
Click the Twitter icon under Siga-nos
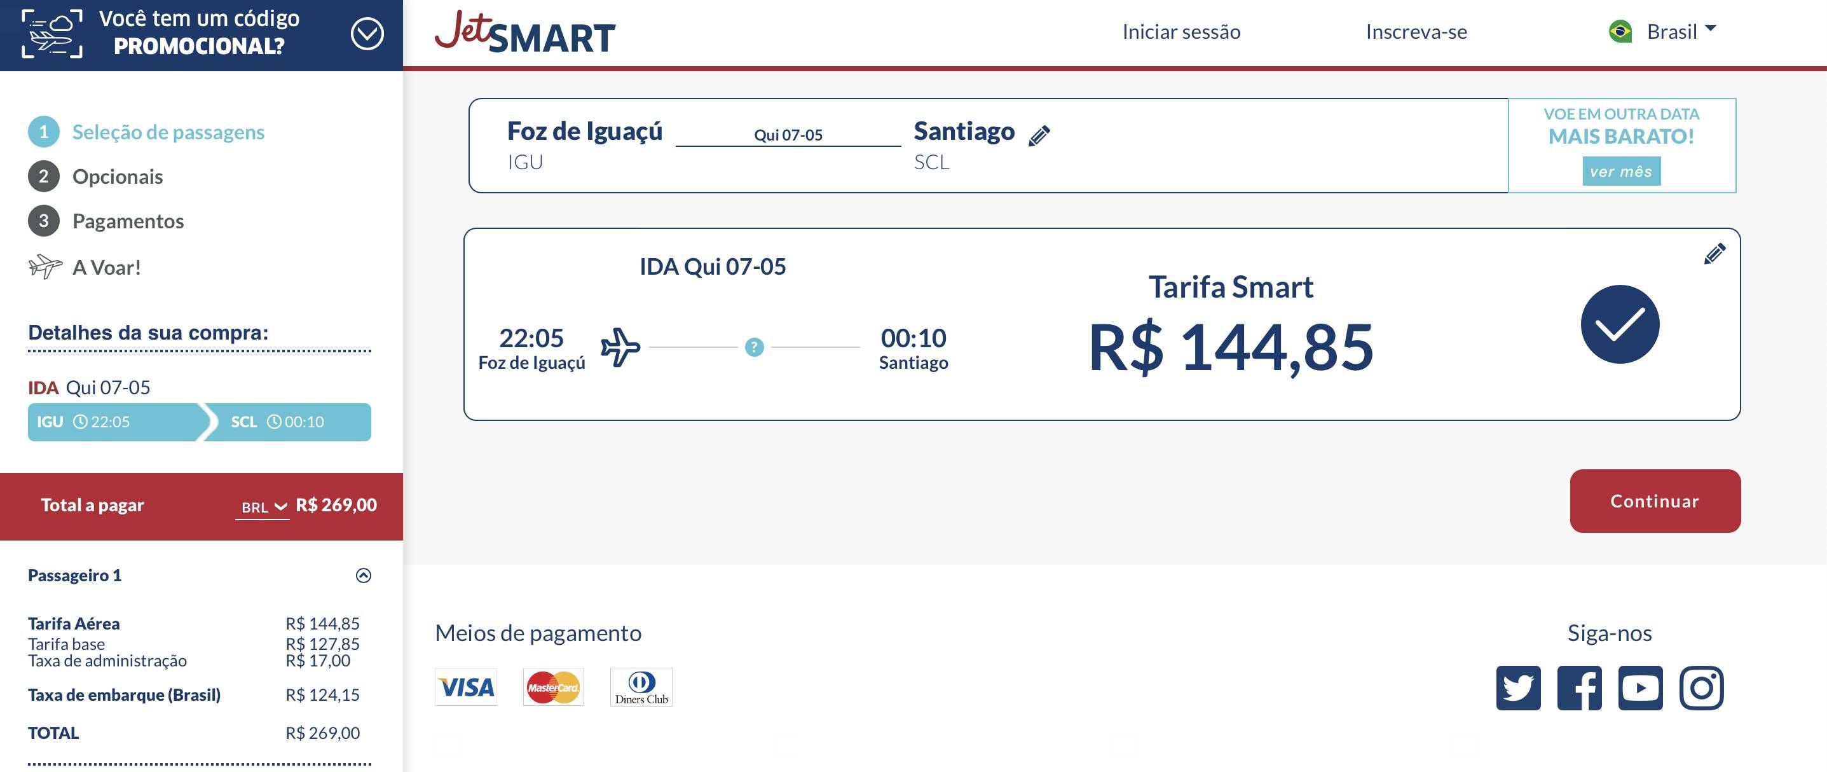[x=1519, y=687]
